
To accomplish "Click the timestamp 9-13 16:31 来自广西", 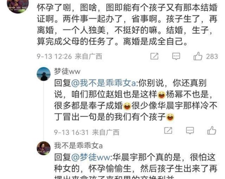I will 87,132.
